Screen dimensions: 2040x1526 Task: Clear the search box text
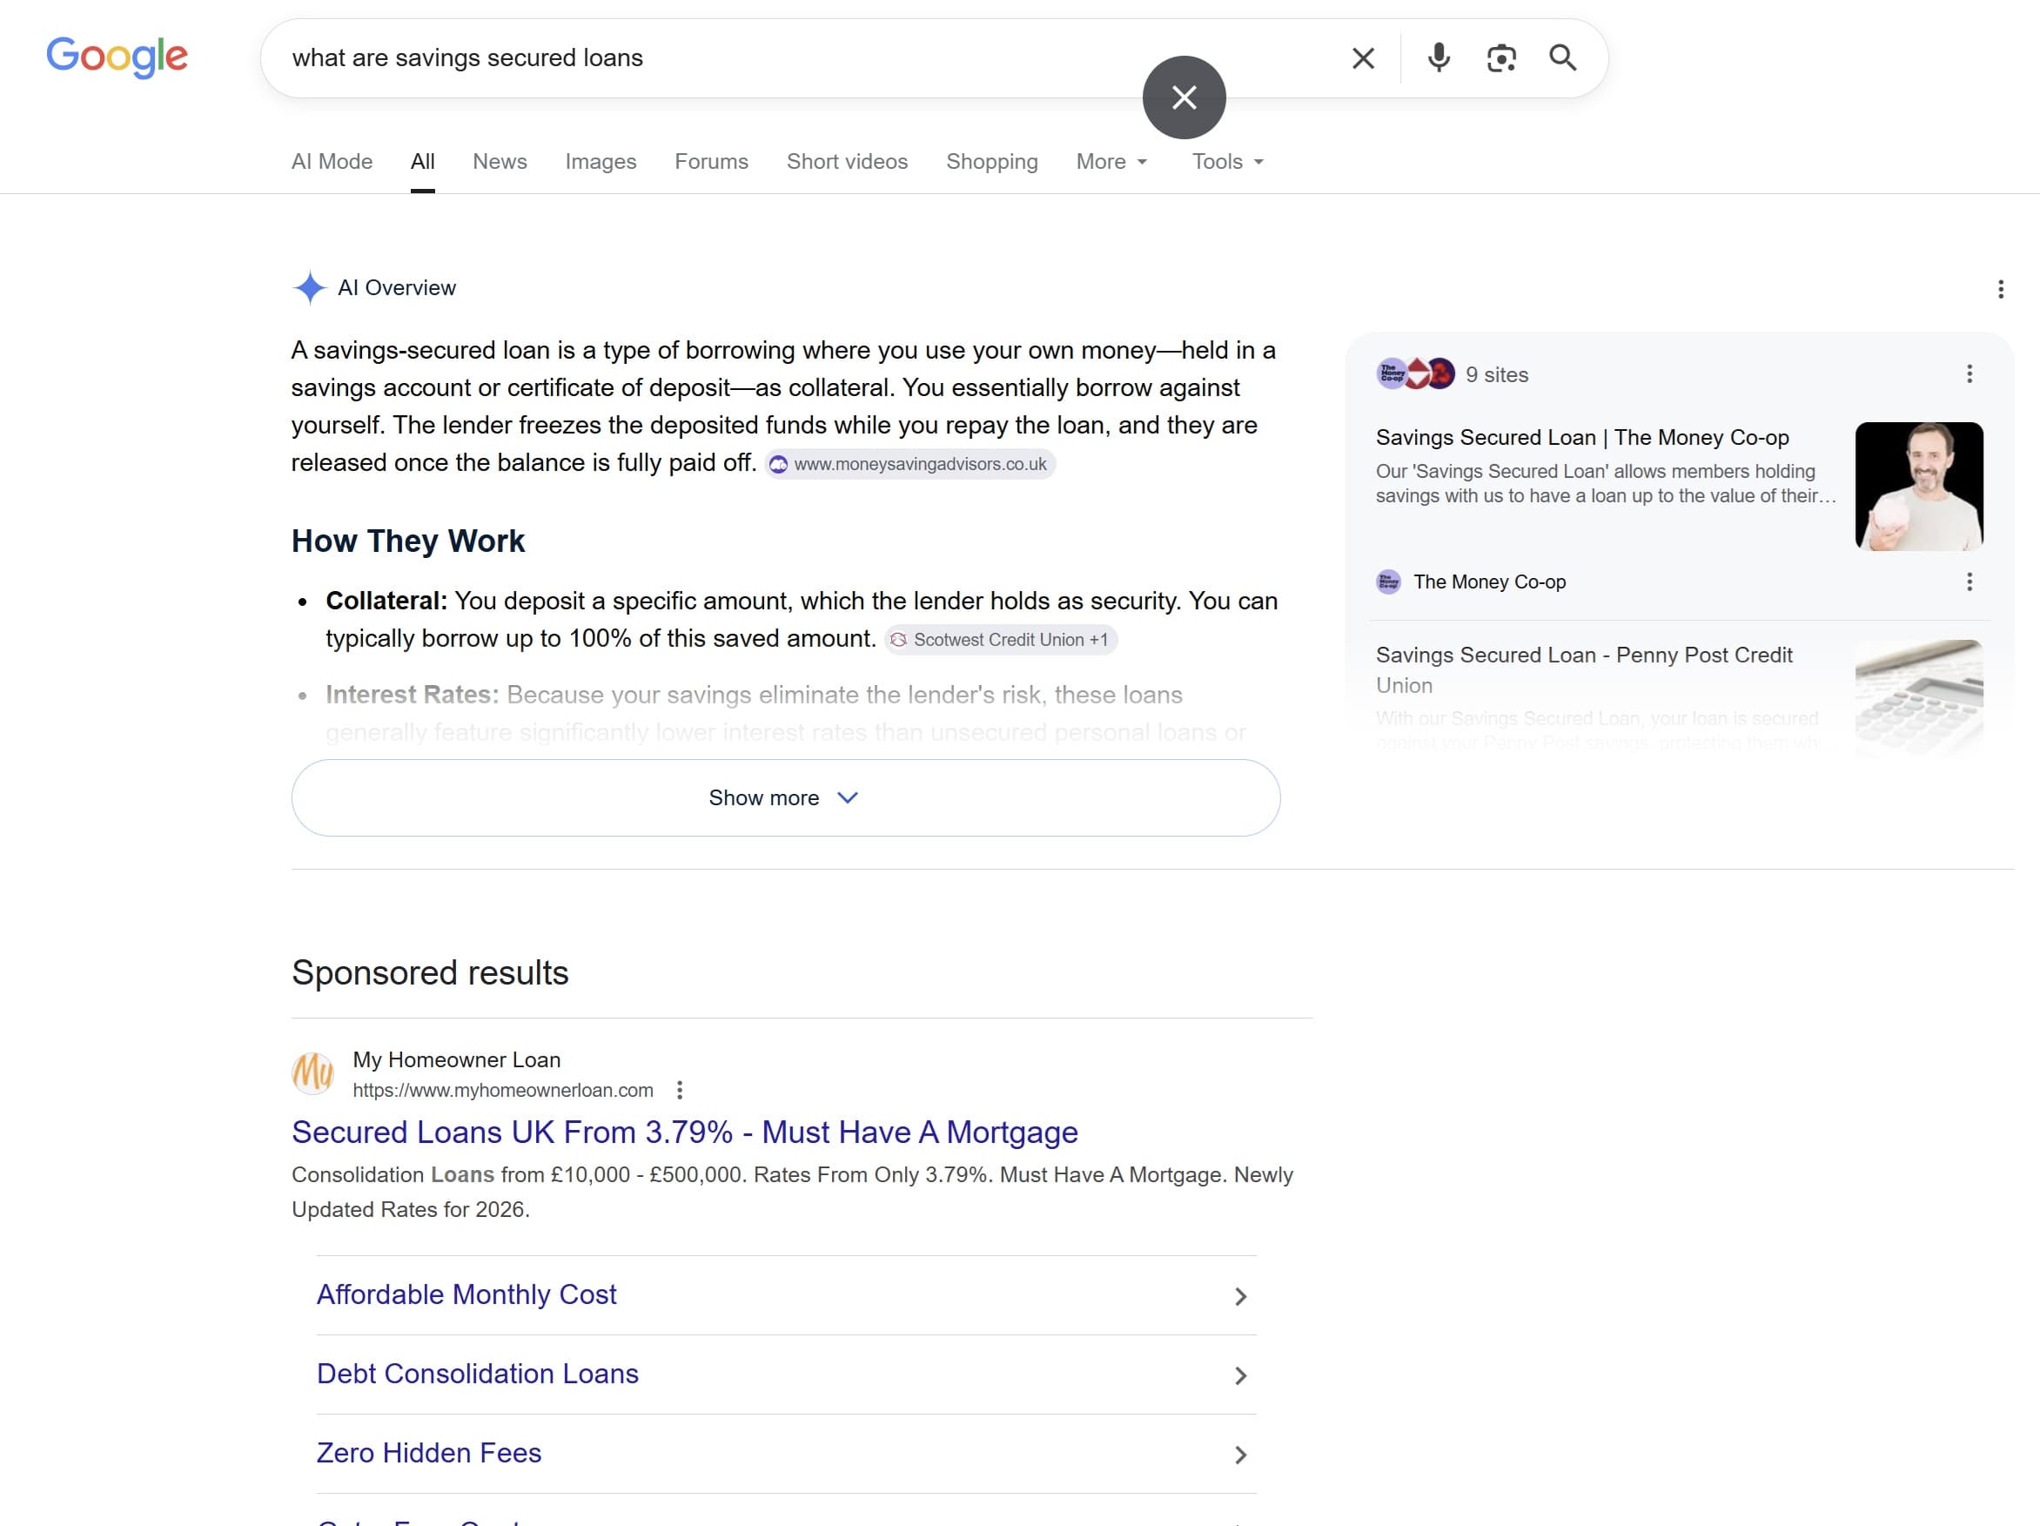click(x=1363, y=58)
